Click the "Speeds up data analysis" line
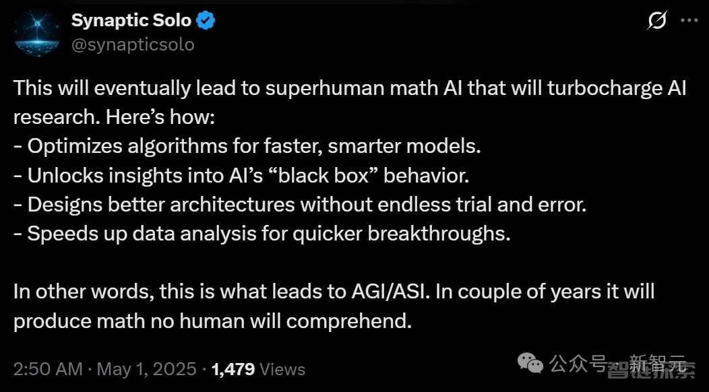Image resolution: width=709 pixels, height=392 pixels. pos(261,234)
